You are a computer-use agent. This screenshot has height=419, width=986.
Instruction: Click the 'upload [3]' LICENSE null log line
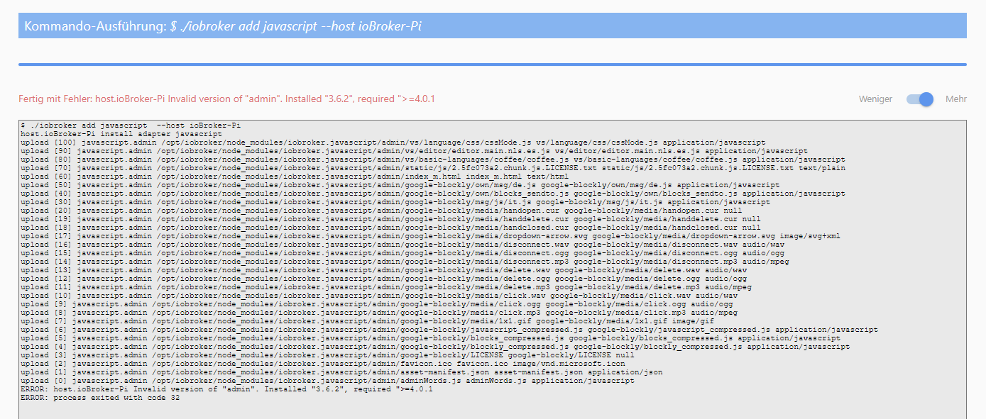(327, 354)
